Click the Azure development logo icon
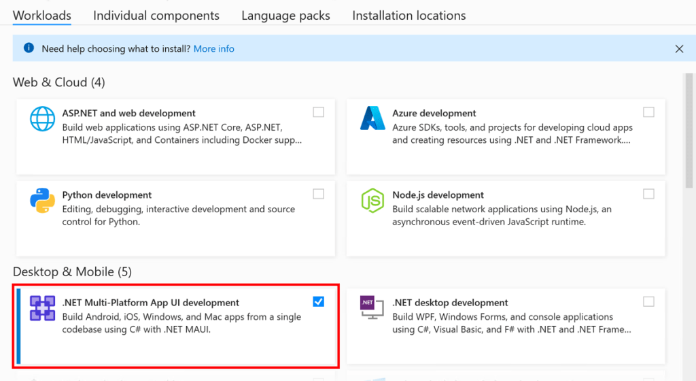 pos(372,119)
